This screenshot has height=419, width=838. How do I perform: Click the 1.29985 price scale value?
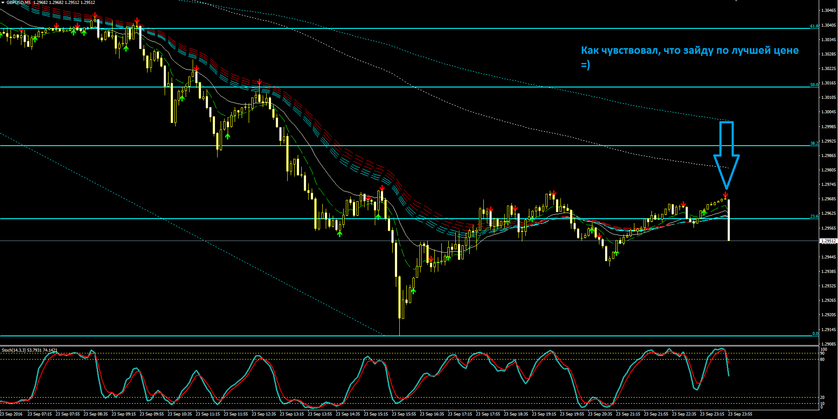click(828, 127)
